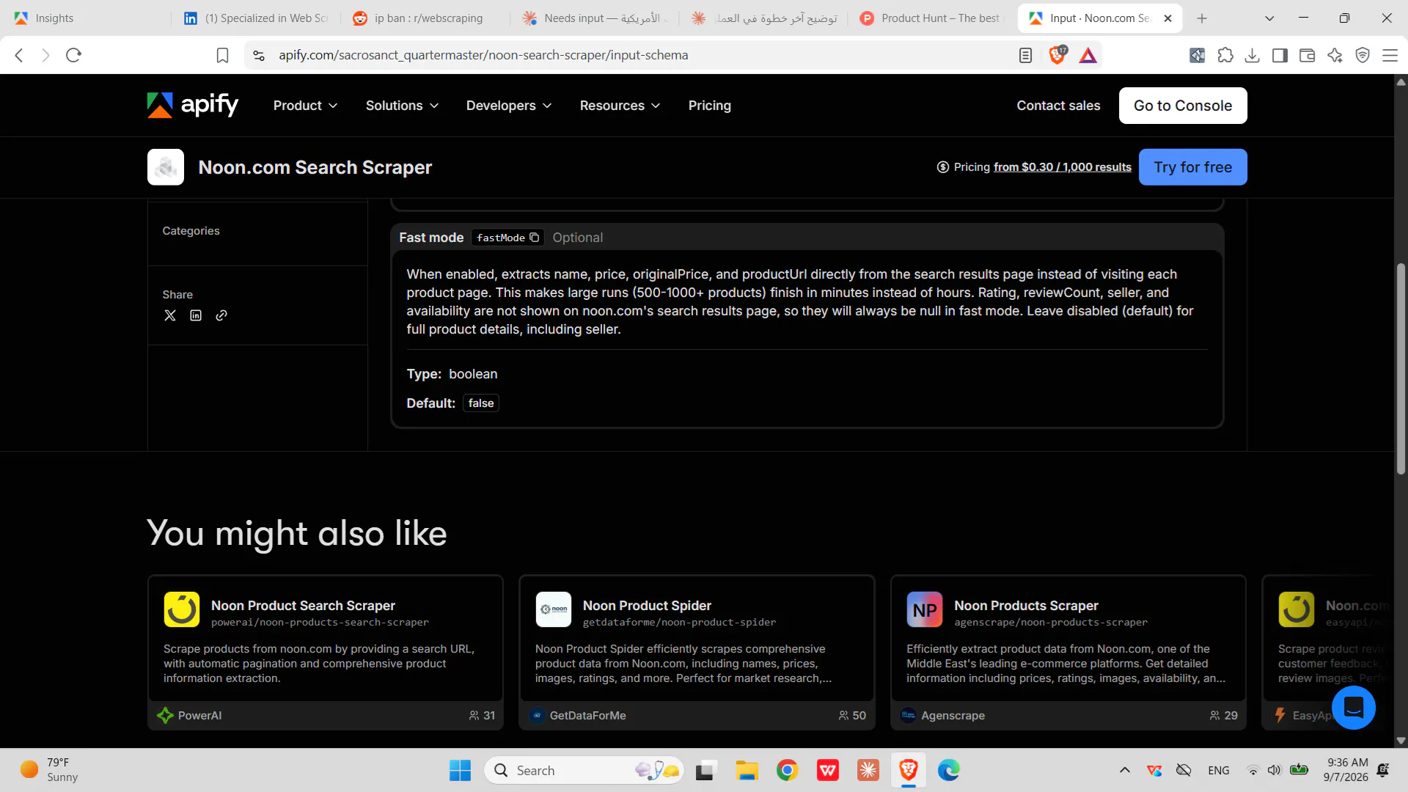This screenshot has width=1408, height=792.
Task: Copy the share link
Action: [221, 315]
